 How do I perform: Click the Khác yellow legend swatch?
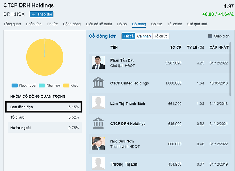click(66, 85)
